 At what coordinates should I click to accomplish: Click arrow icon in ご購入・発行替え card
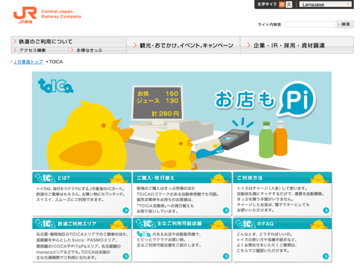tap(226, 210)
